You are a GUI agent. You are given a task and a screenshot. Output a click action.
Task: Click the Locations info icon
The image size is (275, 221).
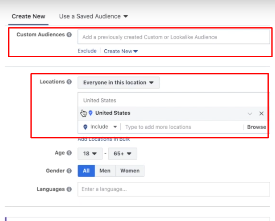tap(69, 82)
